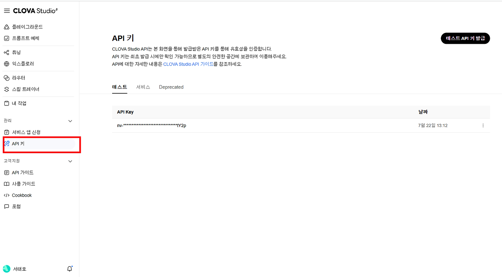Image resolution: width=502 pixels, height=277 pixels.
Task: Click the 내 작업 icon
Action: (x=6, y=103)
